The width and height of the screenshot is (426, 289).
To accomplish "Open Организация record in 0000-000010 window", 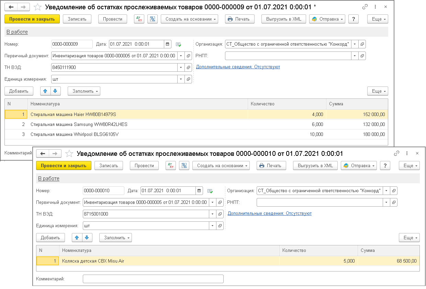I will [394, 190].
